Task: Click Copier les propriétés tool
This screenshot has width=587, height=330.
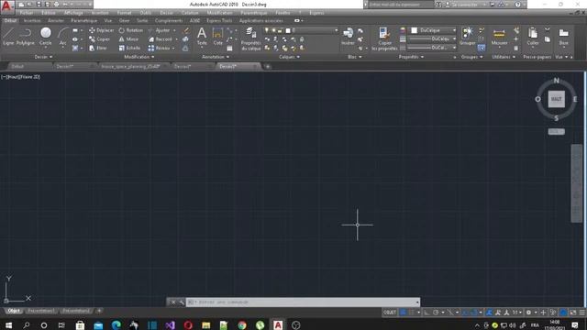Action: click(x=384, y=38)
